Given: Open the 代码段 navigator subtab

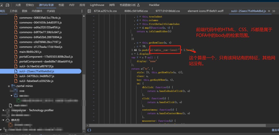Looking at the screenshot, I should tap(51, 11).
